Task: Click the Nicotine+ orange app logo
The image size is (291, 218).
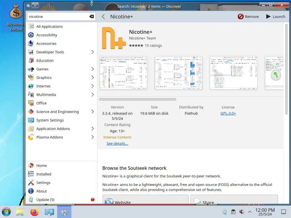Action: point(114,38)
